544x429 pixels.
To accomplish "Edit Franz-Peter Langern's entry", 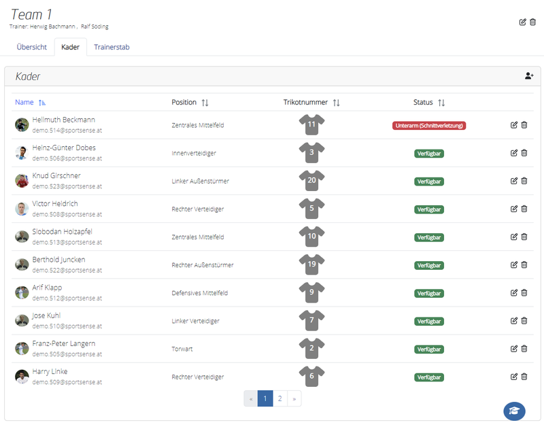I will [514, 349].
